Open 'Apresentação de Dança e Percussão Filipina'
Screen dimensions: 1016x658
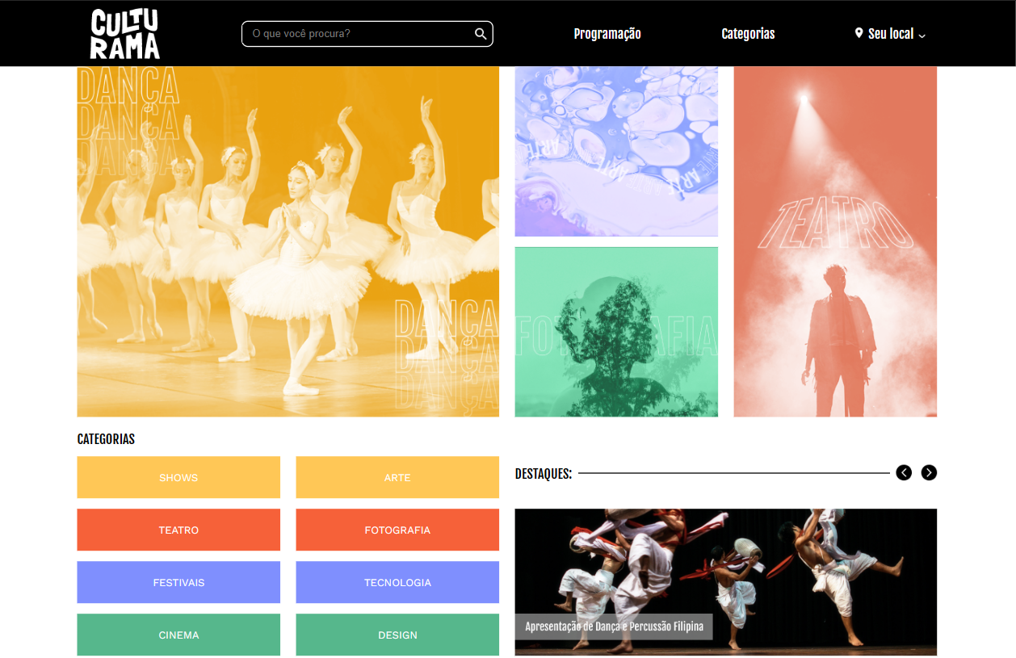pos(725,581)
